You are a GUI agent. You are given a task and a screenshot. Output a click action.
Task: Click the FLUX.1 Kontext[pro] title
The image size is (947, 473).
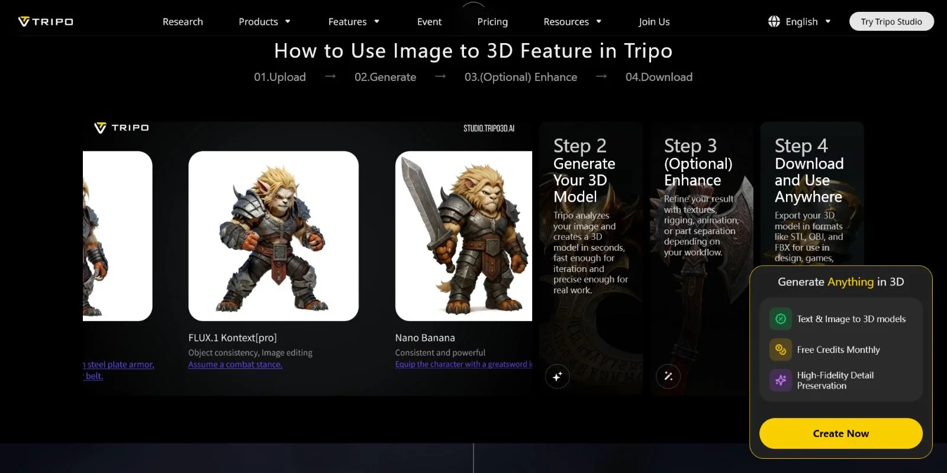(233, 338)
